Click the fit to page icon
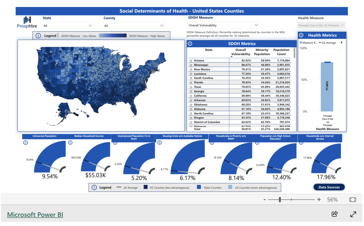Image resolution: width=364 pixels, height=226 pixels. [x=353, y=200]
